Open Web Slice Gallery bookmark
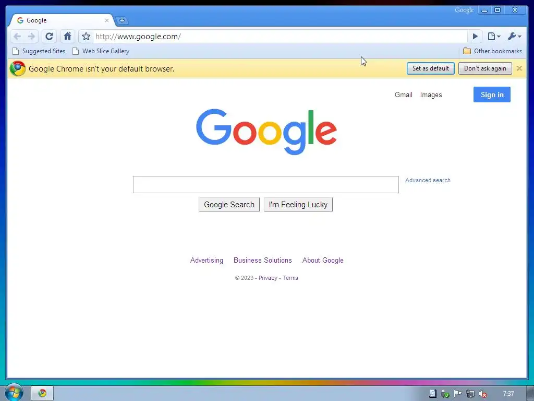 coord(101,51)
